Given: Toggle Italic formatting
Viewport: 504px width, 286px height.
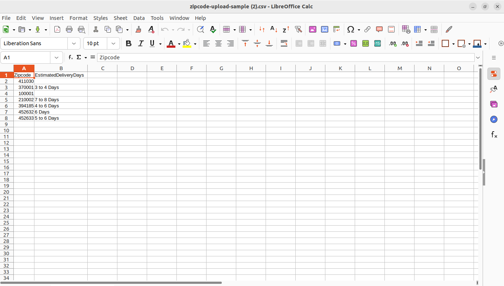Looking at the screenshot, I should tap(141, 43).
